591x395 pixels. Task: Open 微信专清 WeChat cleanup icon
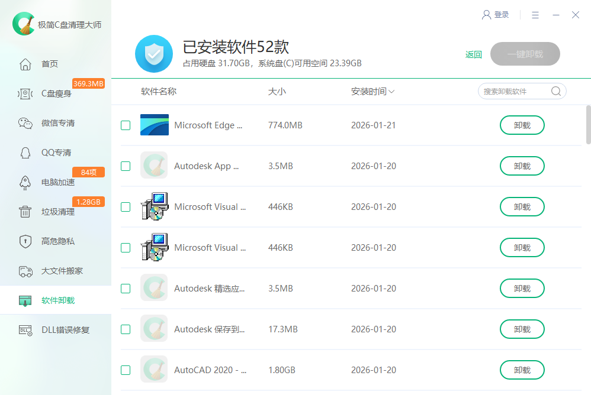point(25,122)
